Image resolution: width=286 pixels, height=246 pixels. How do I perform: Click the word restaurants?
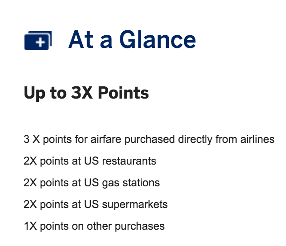129,161
